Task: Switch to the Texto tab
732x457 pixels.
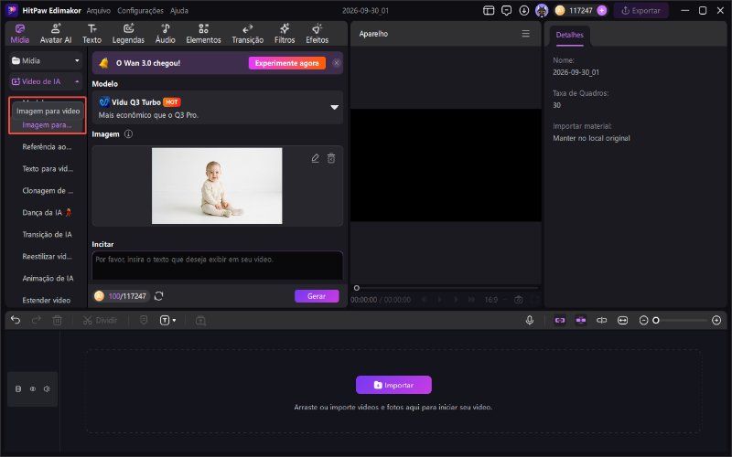Action: coord(92,34)
